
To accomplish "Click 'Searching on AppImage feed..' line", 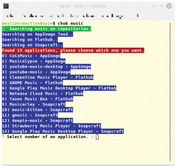I will tap(37, 34).
